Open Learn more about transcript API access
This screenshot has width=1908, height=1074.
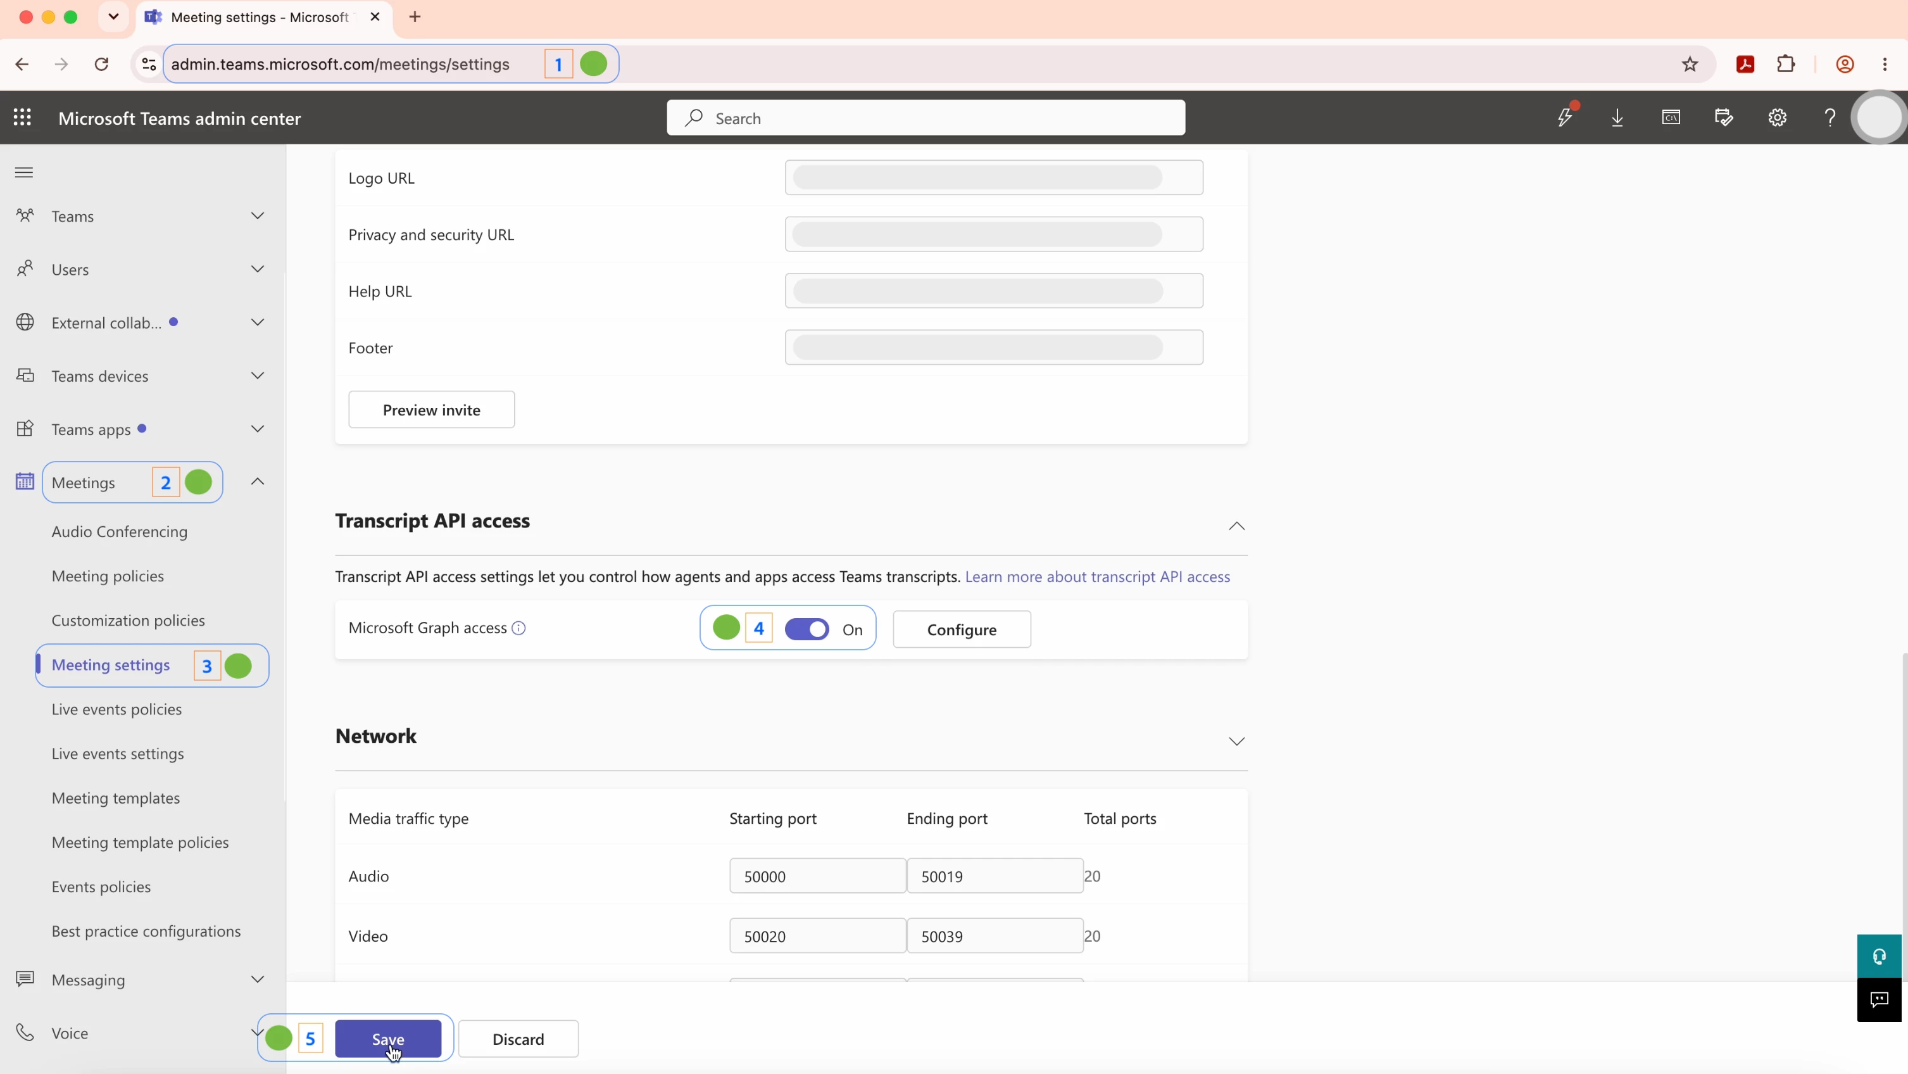click(x=1098, y=576)
